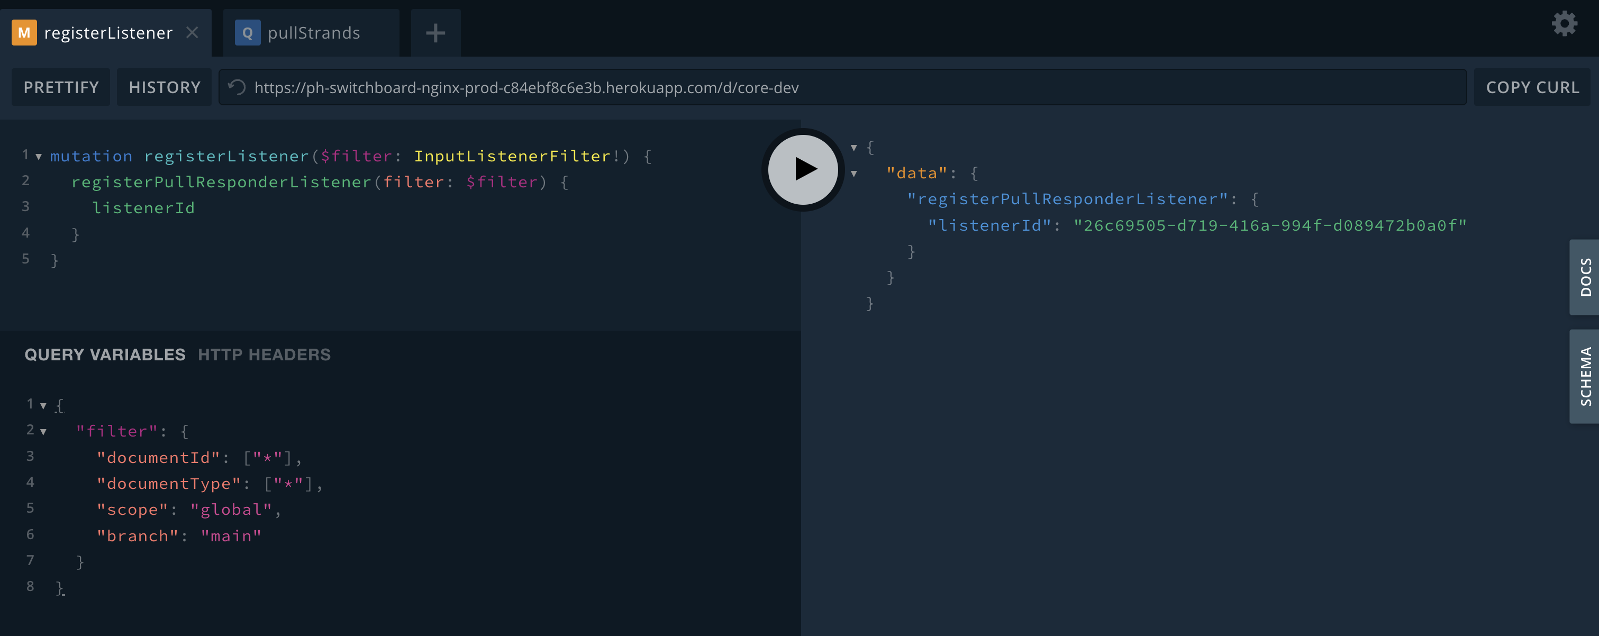This screenshot has height=636, width=1599.
Task: Copy the request as CURL
Action: (x=1532, y=87)
